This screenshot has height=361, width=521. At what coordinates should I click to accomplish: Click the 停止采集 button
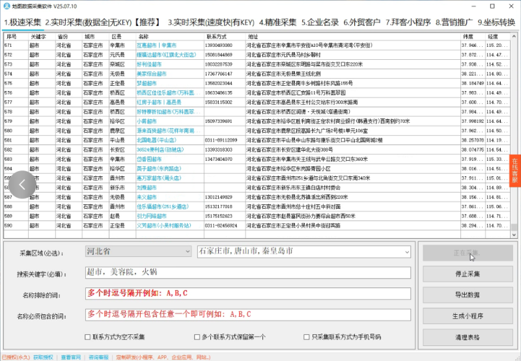coord(468,274)
